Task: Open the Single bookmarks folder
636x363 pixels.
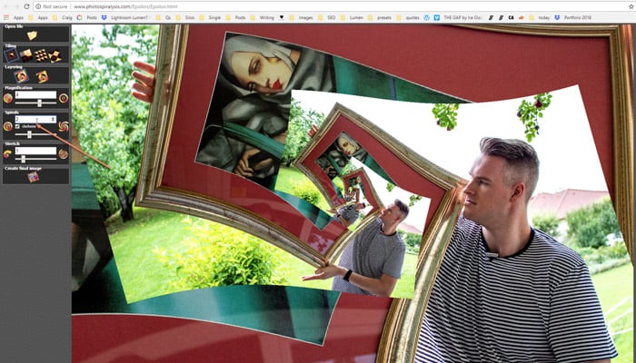Action: (210, 18)
